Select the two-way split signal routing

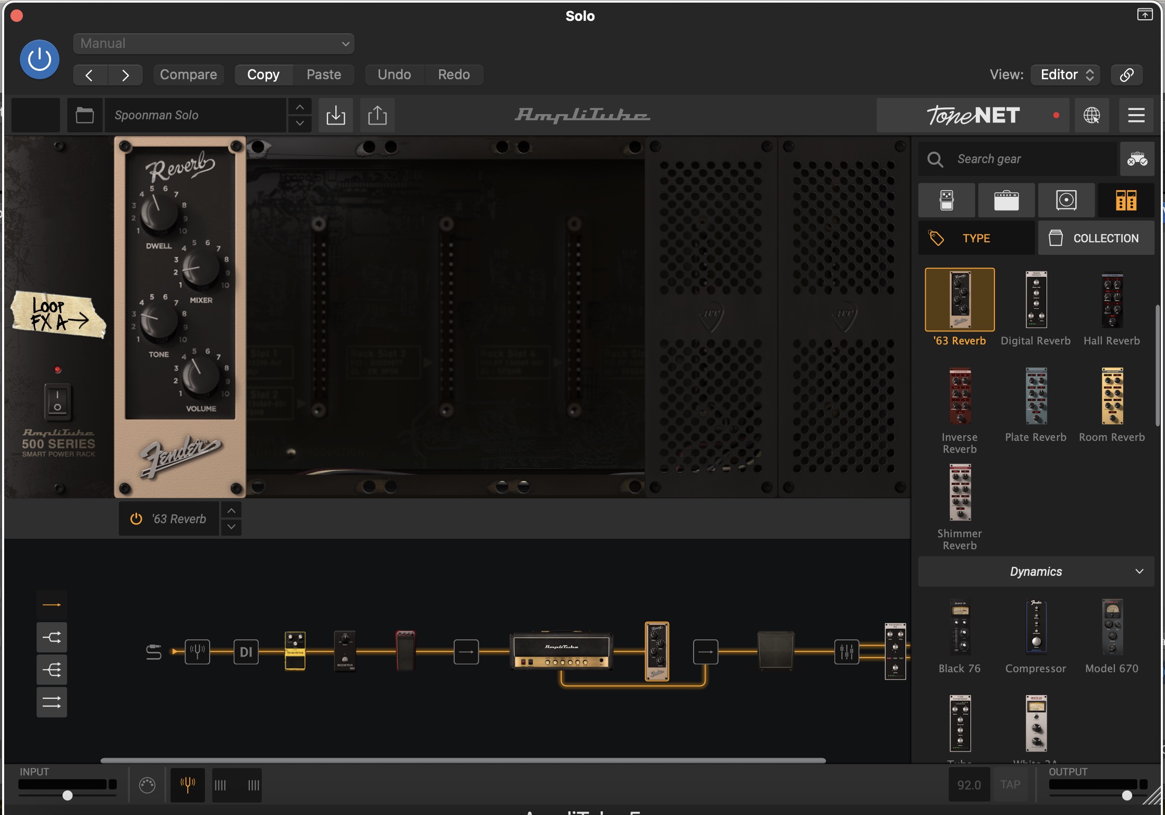52,637
